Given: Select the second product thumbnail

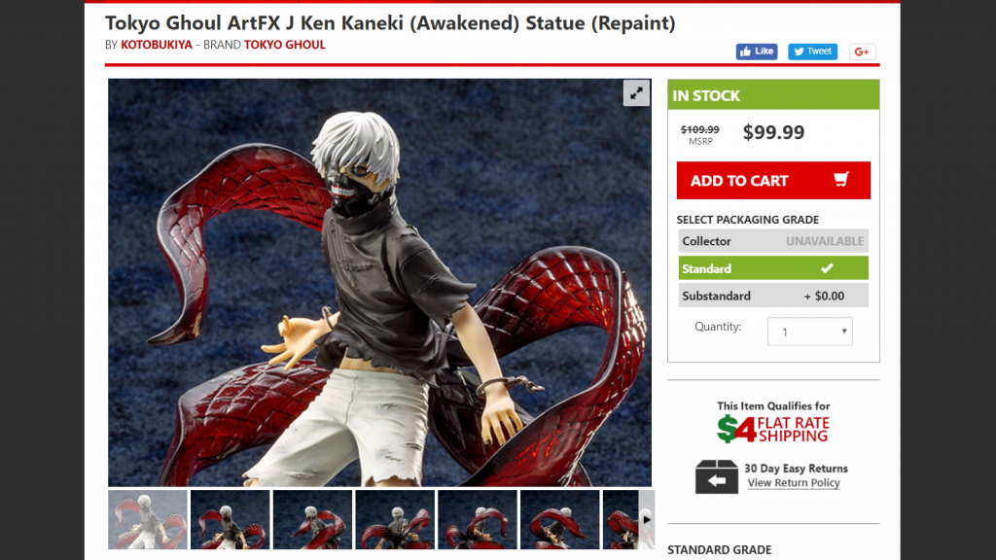Looking at the screenshot, I should tap(230, 519).
